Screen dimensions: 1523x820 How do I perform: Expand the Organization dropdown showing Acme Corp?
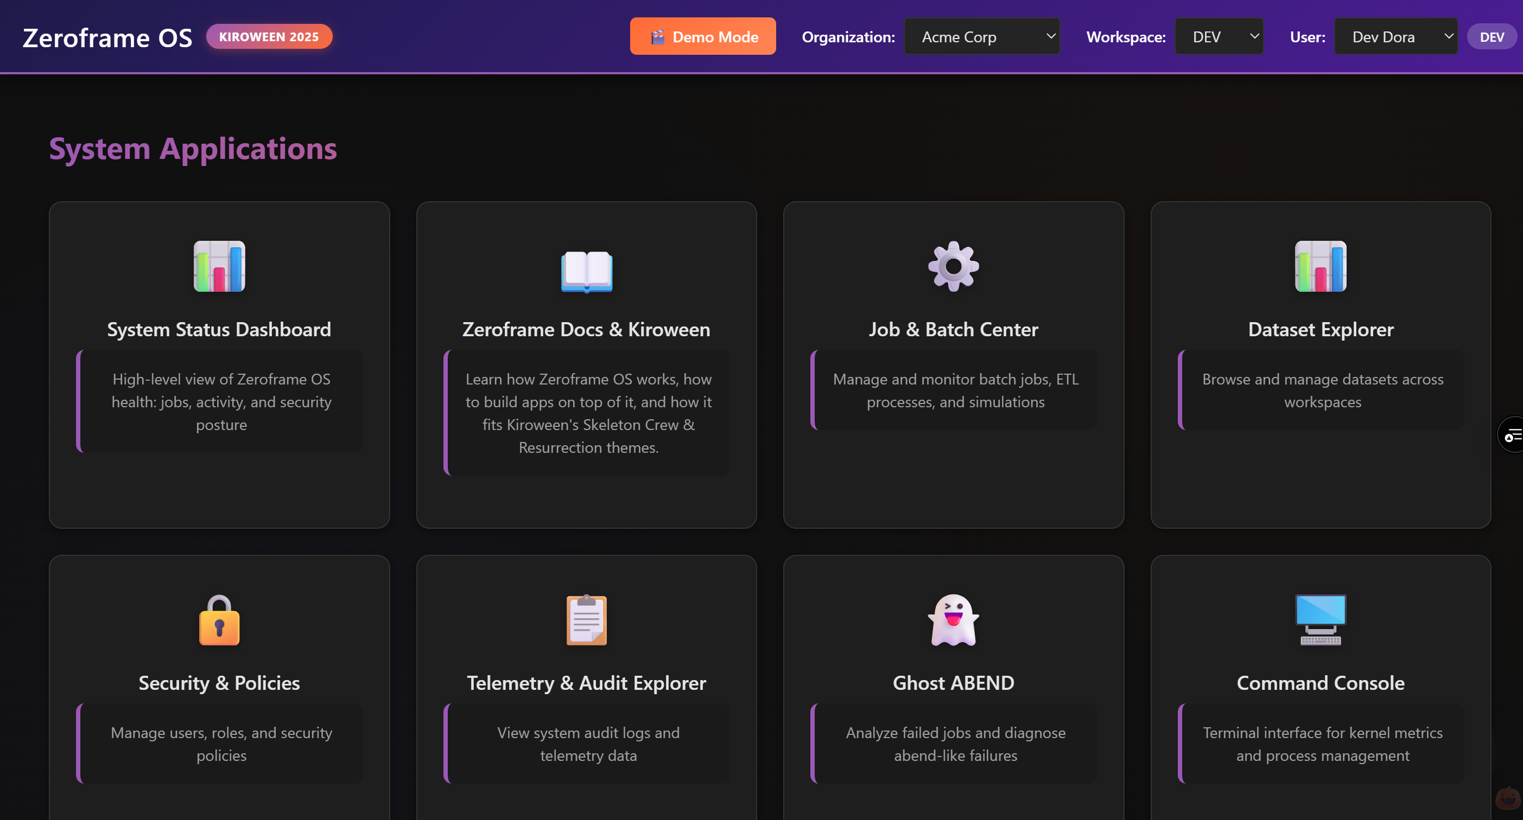click(x=981, y=37)
